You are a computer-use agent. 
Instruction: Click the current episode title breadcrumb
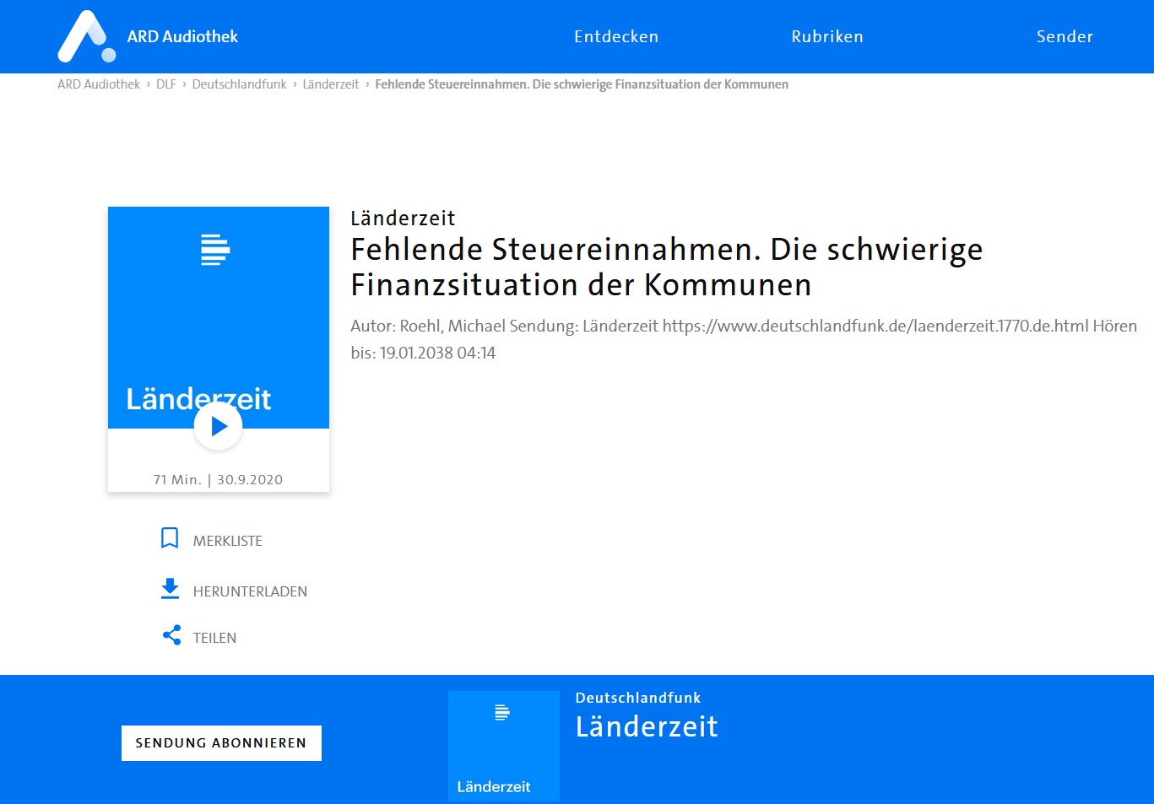pyautogui.click(x=582, y=84)
